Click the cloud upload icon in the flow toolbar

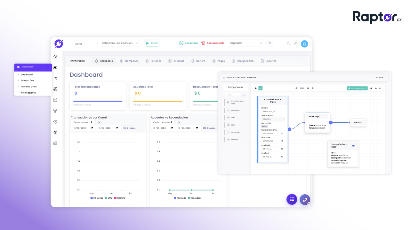click(371, 88)
